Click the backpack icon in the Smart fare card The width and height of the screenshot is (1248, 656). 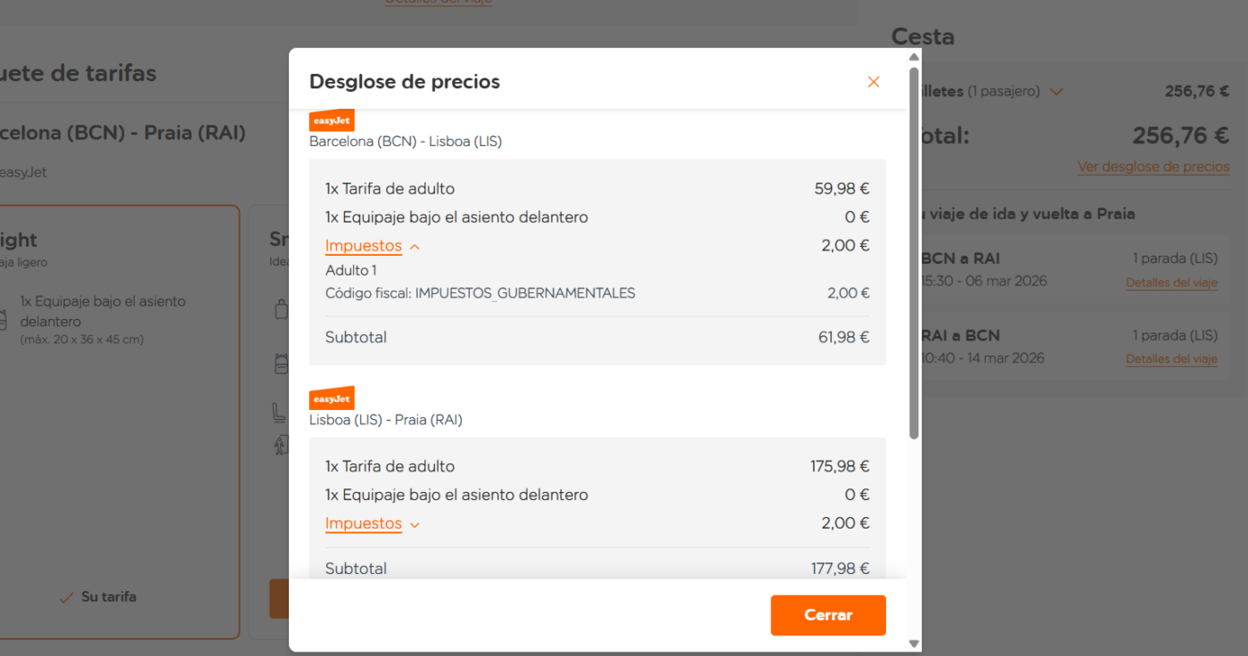[280, 364]
